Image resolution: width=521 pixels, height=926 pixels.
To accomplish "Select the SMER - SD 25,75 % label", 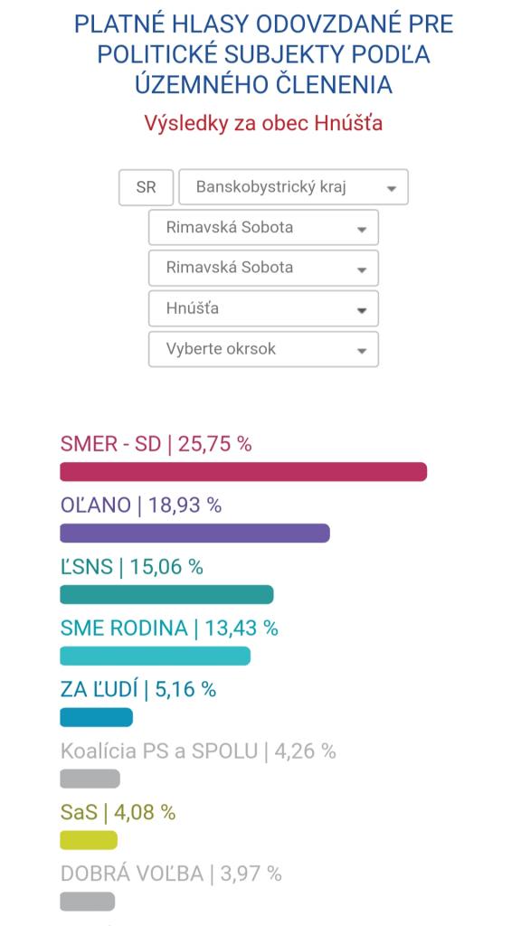I will 156,444.
